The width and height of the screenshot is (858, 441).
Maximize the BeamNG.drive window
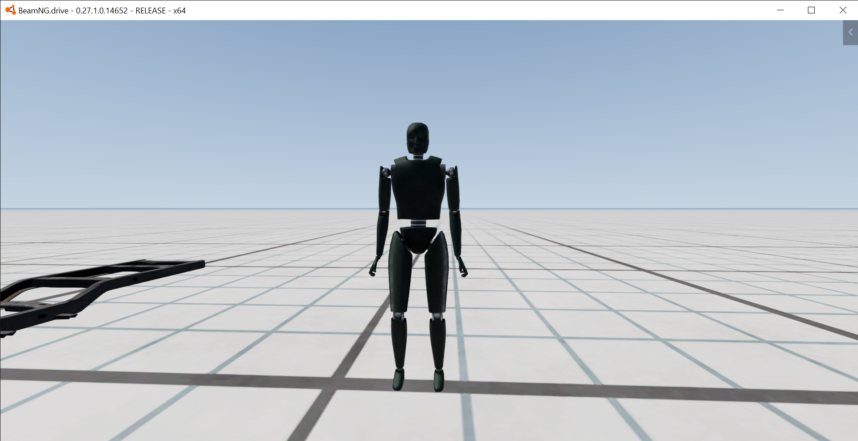click(812, 10)
